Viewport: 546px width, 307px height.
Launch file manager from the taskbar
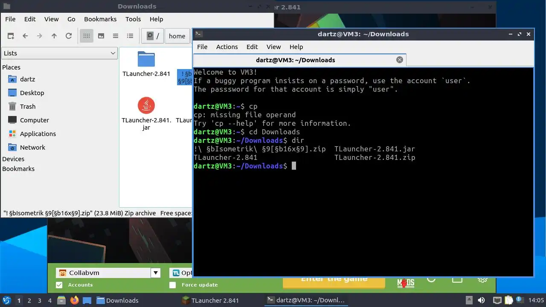[x=61, y=300]
